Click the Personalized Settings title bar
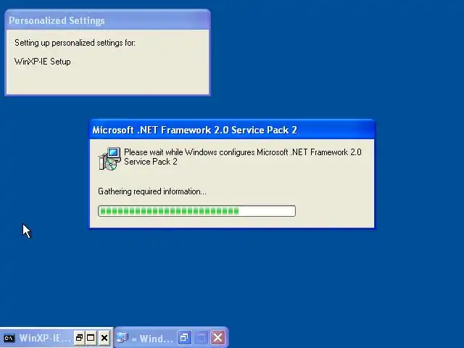 107,20
